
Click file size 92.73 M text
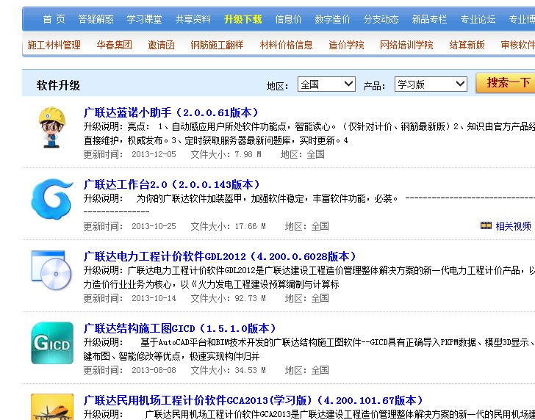(x=250, y=298)
